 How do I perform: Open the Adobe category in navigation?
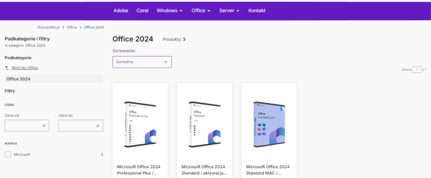click(x=121, y=11)
